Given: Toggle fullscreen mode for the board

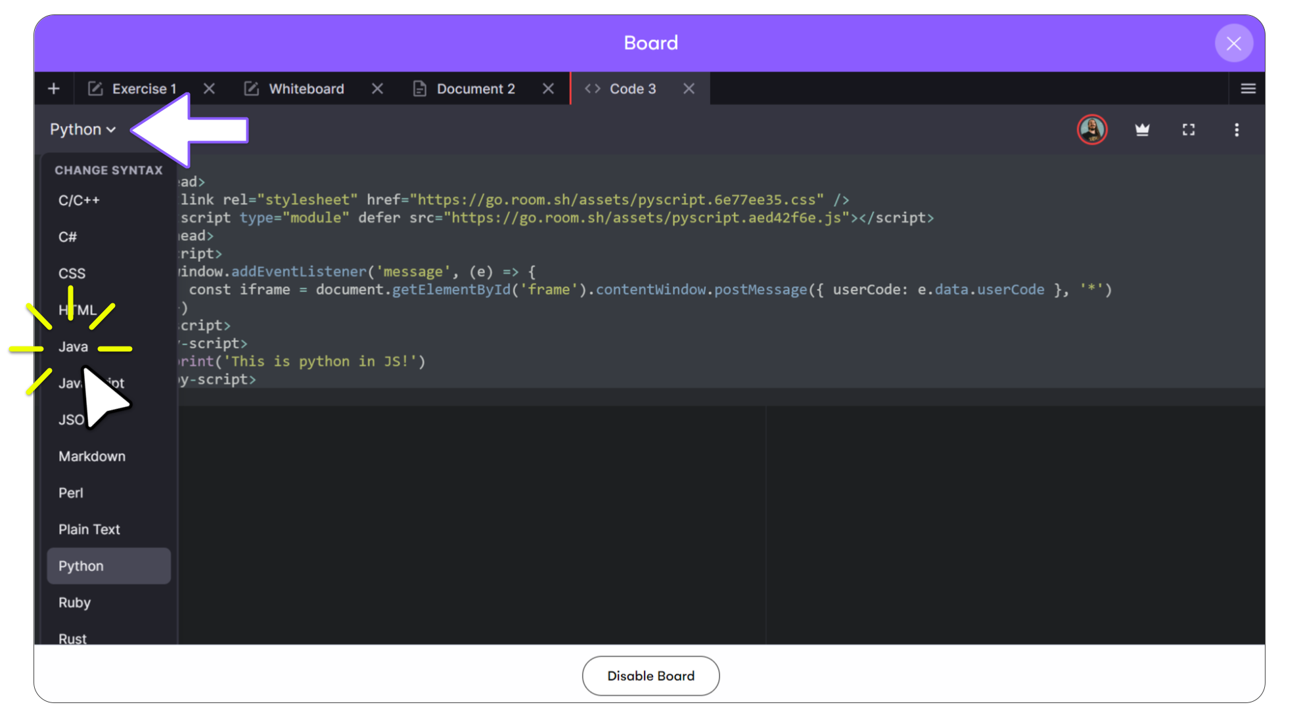Looking at the screenshot, I should (x=1189, y=130).
